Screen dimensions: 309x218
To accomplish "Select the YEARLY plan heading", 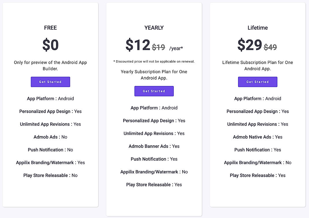I will (154, 28).
